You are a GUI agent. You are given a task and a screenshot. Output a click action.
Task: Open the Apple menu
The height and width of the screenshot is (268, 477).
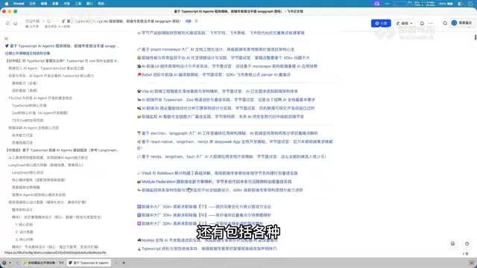[7, 4]
